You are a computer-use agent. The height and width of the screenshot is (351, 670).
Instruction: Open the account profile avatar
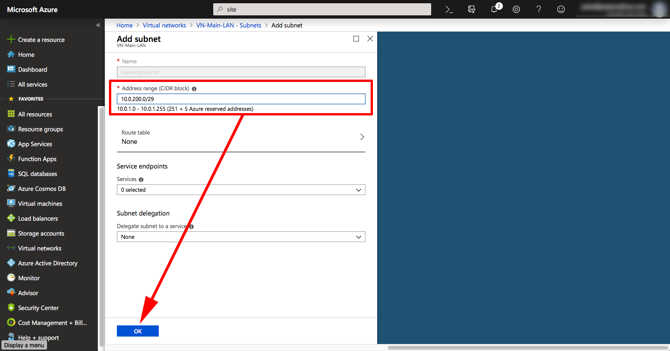[x=659, y=9]
